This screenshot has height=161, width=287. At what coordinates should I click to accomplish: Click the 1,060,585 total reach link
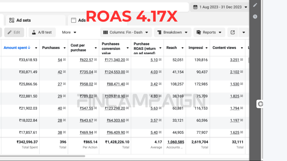tap(176, 142)
